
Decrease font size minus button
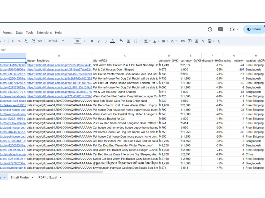pos(71,41)
